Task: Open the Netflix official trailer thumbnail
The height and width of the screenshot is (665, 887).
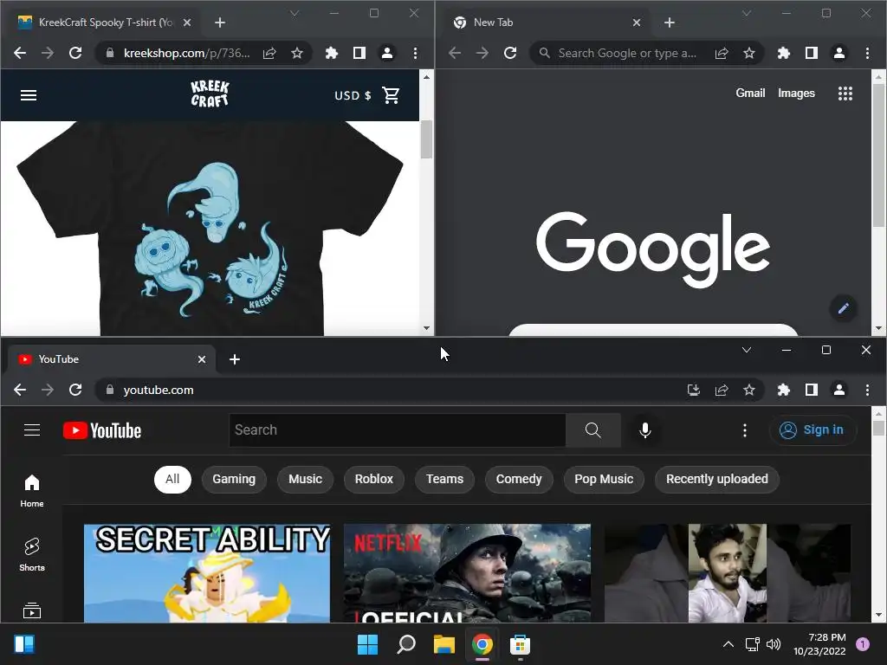Action: 467,573
